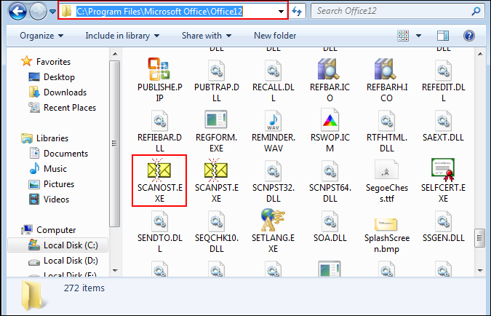Select SENDTO.DLL file

click(x=159, y=232)
